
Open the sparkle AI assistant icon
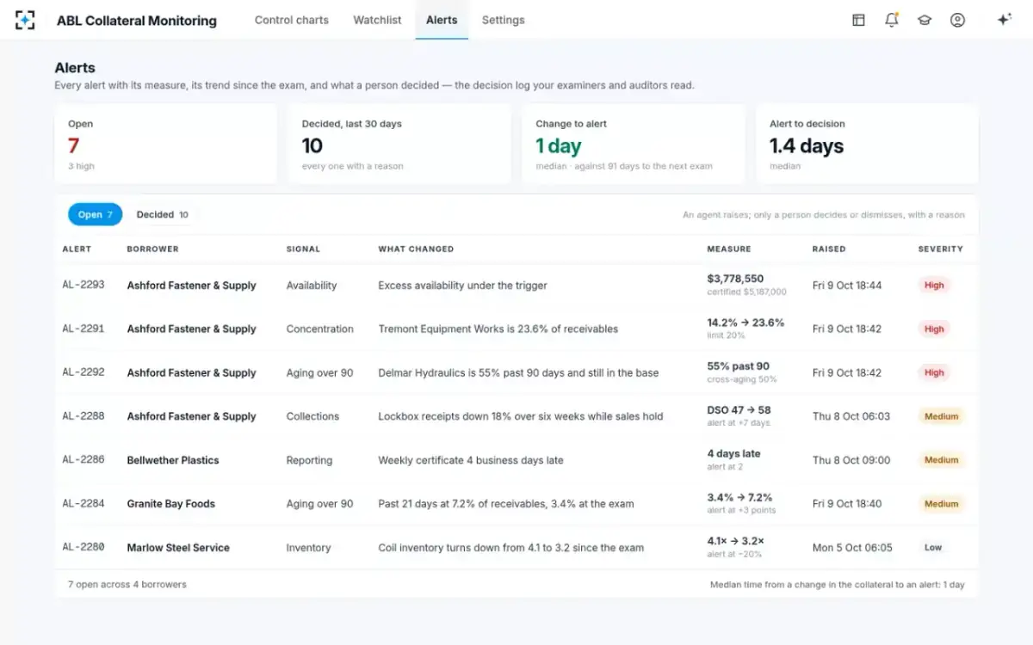tap(1004, 20)
